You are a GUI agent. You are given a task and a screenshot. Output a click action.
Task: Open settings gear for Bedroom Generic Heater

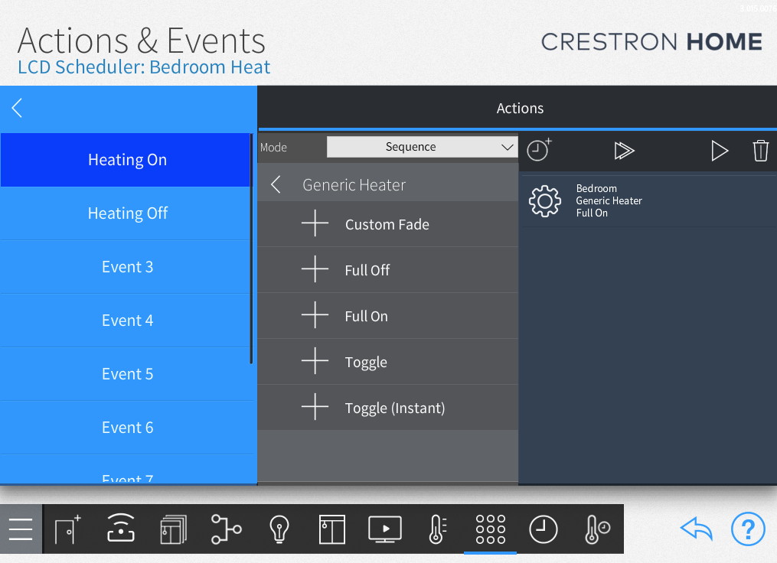(x=544, y=201)
